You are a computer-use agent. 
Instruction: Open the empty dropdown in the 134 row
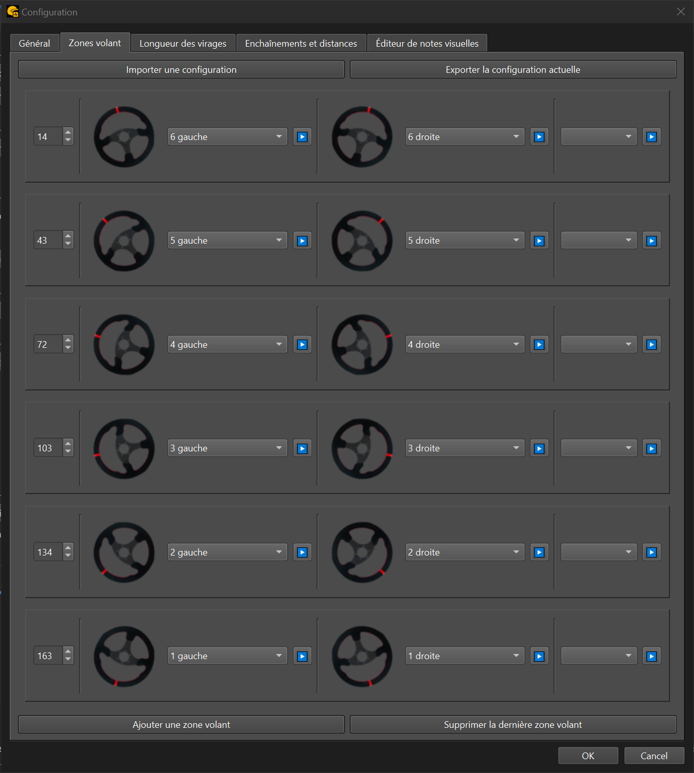click(599, 552)
